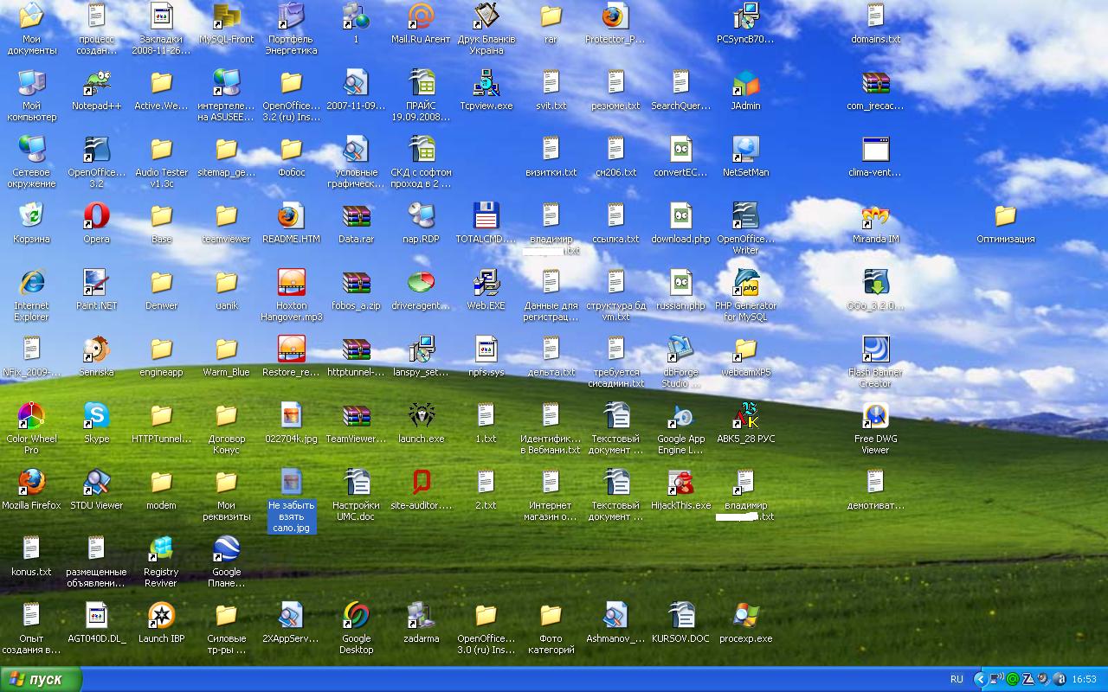The width and height of the screenshot is (1108, 692).
Task: Click the taskbar clock 16:53
Action: coord(1084,679)
